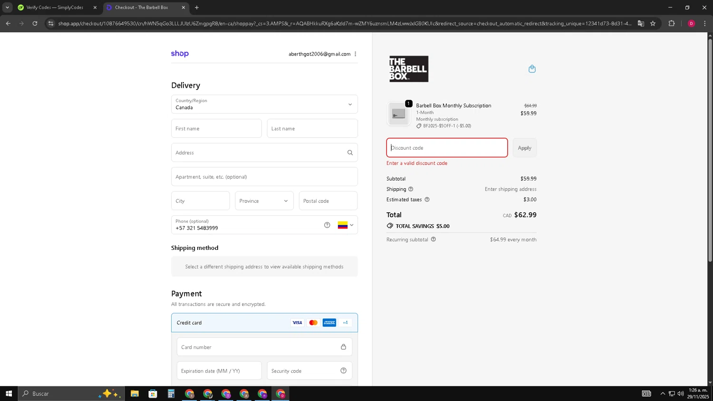The width and height of the screenshot is (713, 401).
Task: Open account options next to email
Action: pyautogui.click(x=355, y=54)
